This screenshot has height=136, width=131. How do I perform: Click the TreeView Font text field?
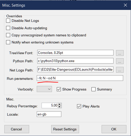pyautogui.click(x=75, y=53)
